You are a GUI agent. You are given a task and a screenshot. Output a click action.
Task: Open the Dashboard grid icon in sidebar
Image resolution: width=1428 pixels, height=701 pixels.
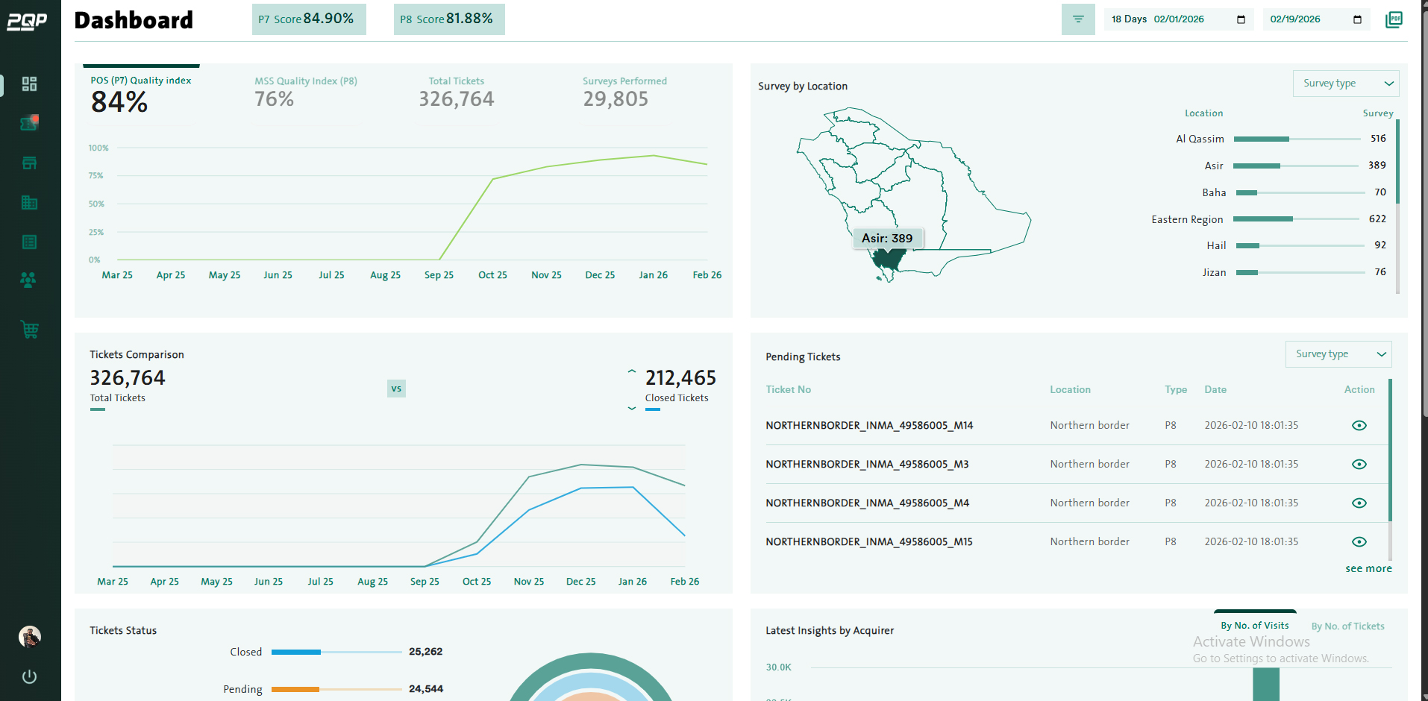29,84
